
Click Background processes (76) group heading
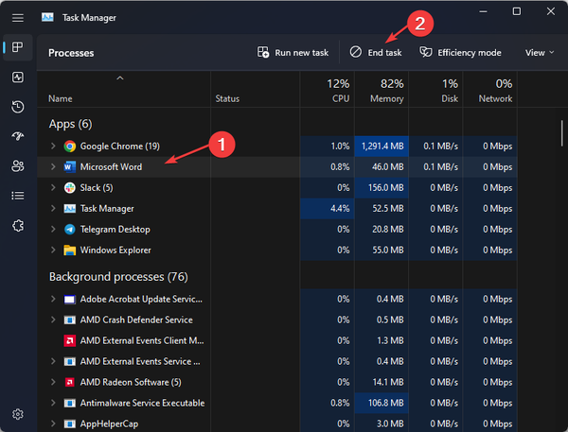pyautogui.click(x=118, y=277)
